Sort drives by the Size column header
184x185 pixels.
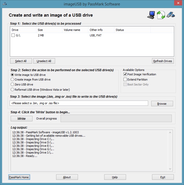tap(49, 30)
